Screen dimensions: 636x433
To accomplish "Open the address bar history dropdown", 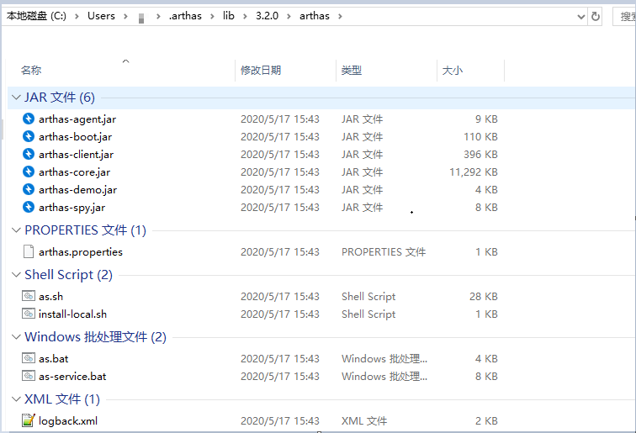I will [580, 17].
